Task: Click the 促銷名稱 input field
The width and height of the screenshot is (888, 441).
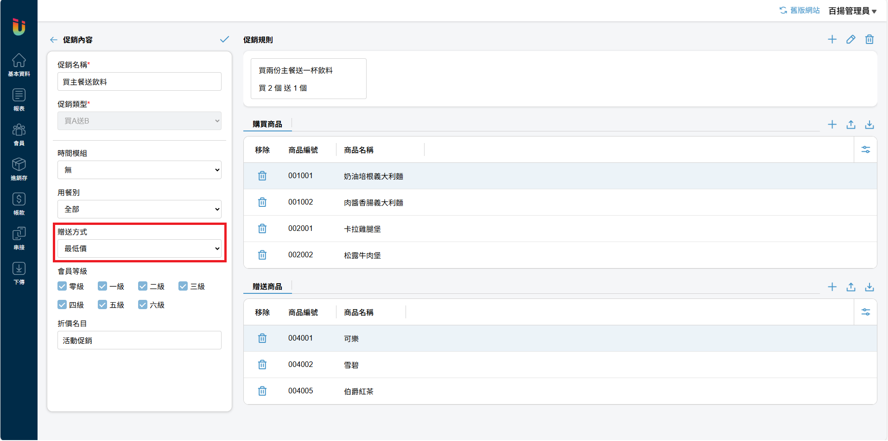Action: click(x=139, y=82)
